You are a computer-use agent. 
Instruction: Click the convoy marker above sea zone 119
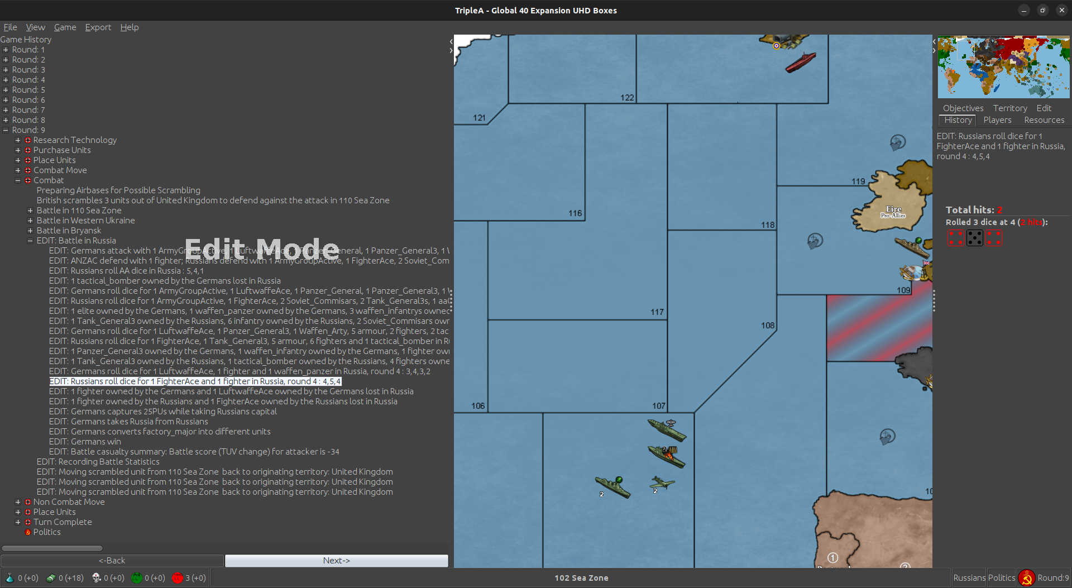click(898, 142)
